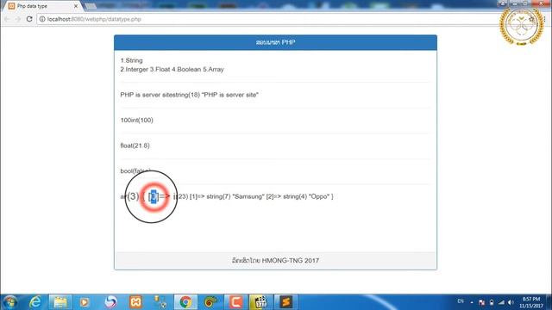
Task: Launch Internet Explorer from the taskbar
Action: click(x=35, y=302)
